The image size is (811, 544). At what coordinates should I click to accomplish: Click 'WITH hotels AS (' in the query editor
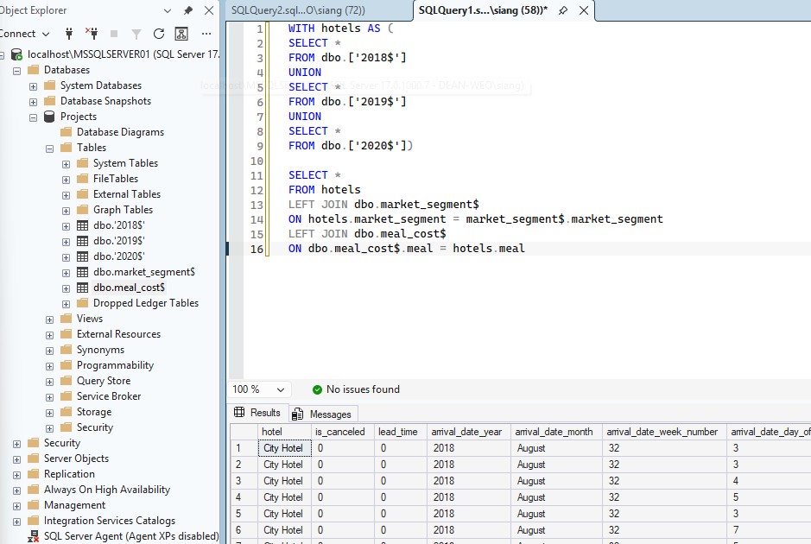pyautogui.click(x=341, y=28)
